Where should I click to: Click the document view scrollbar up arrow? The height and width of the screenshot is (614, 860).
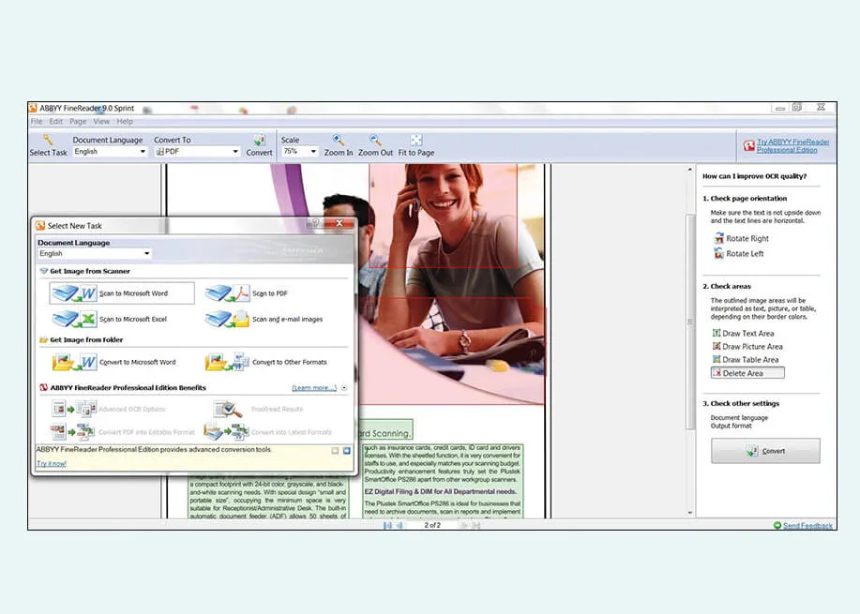coord(690,170)
